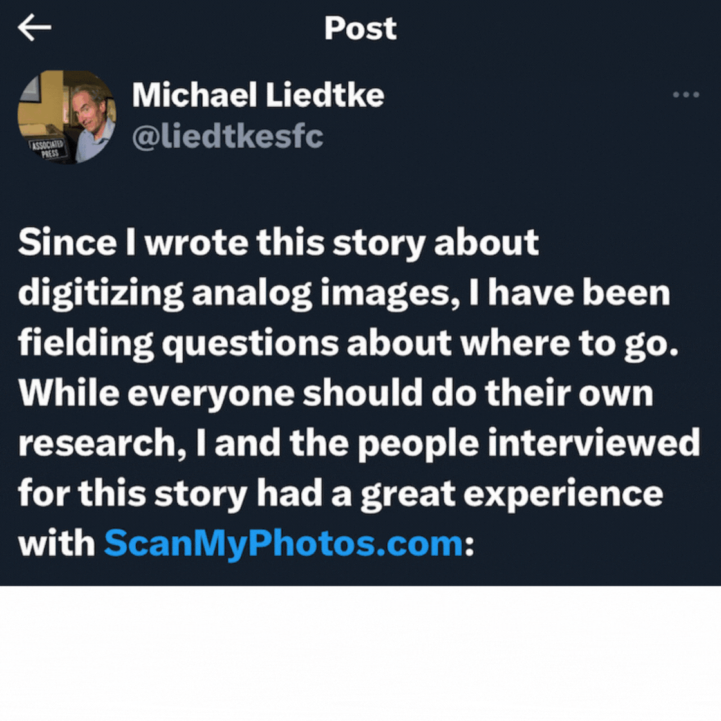Follow the ScanMyPhotos.com link
Viewport: 721px width, 721px height.
point(283,544)
